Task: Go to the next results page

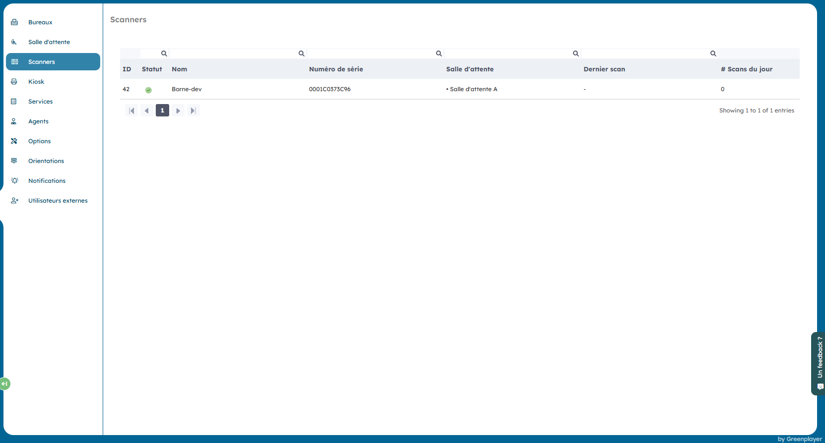Action: (x=178, y=111)
